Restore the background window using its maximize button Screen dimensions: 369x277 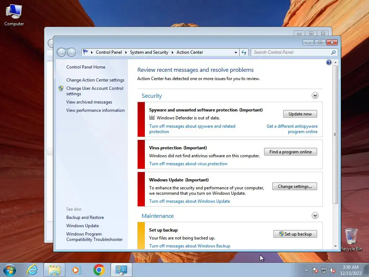(311, 34)
